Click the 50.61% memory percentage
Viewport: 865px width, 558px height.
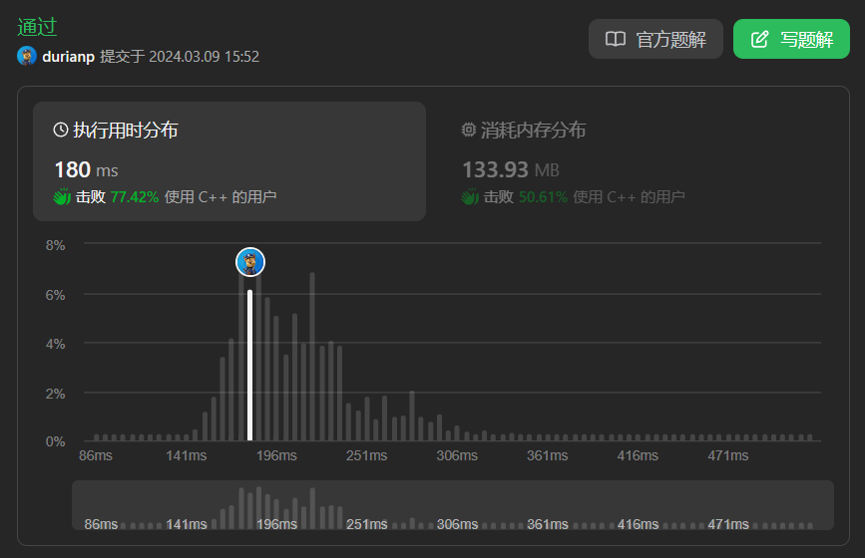(543, 197)
